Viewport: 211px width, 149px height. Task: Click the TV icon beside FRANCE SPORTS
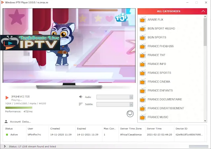(143, 73)
